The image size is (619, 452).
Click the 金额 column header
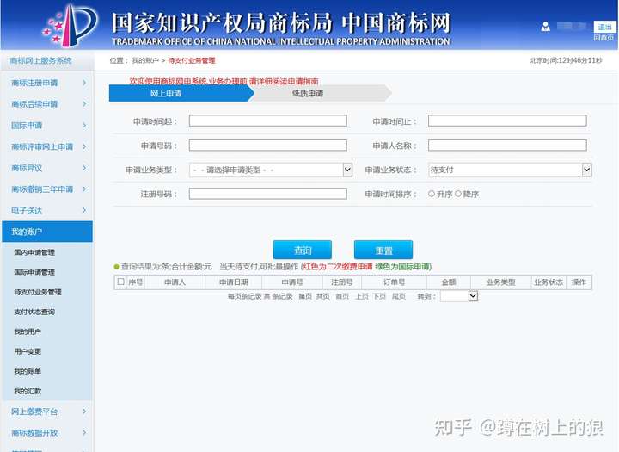[x=449, y=282]
